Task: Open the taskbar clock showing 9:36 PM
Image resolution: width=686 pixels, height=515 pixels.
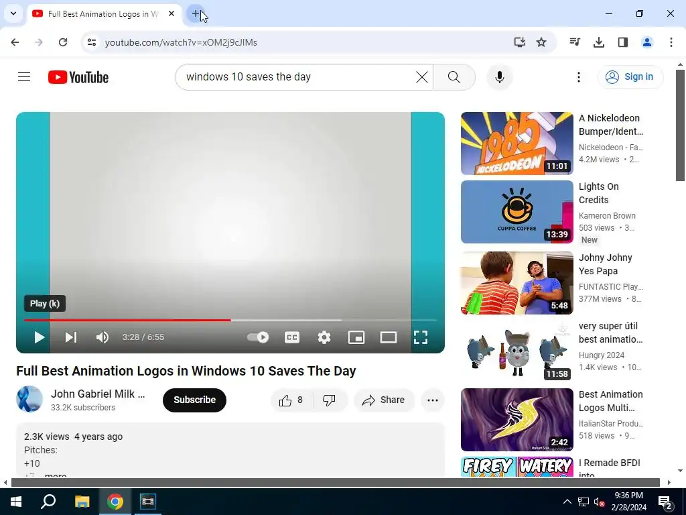Action: [628, 502]
